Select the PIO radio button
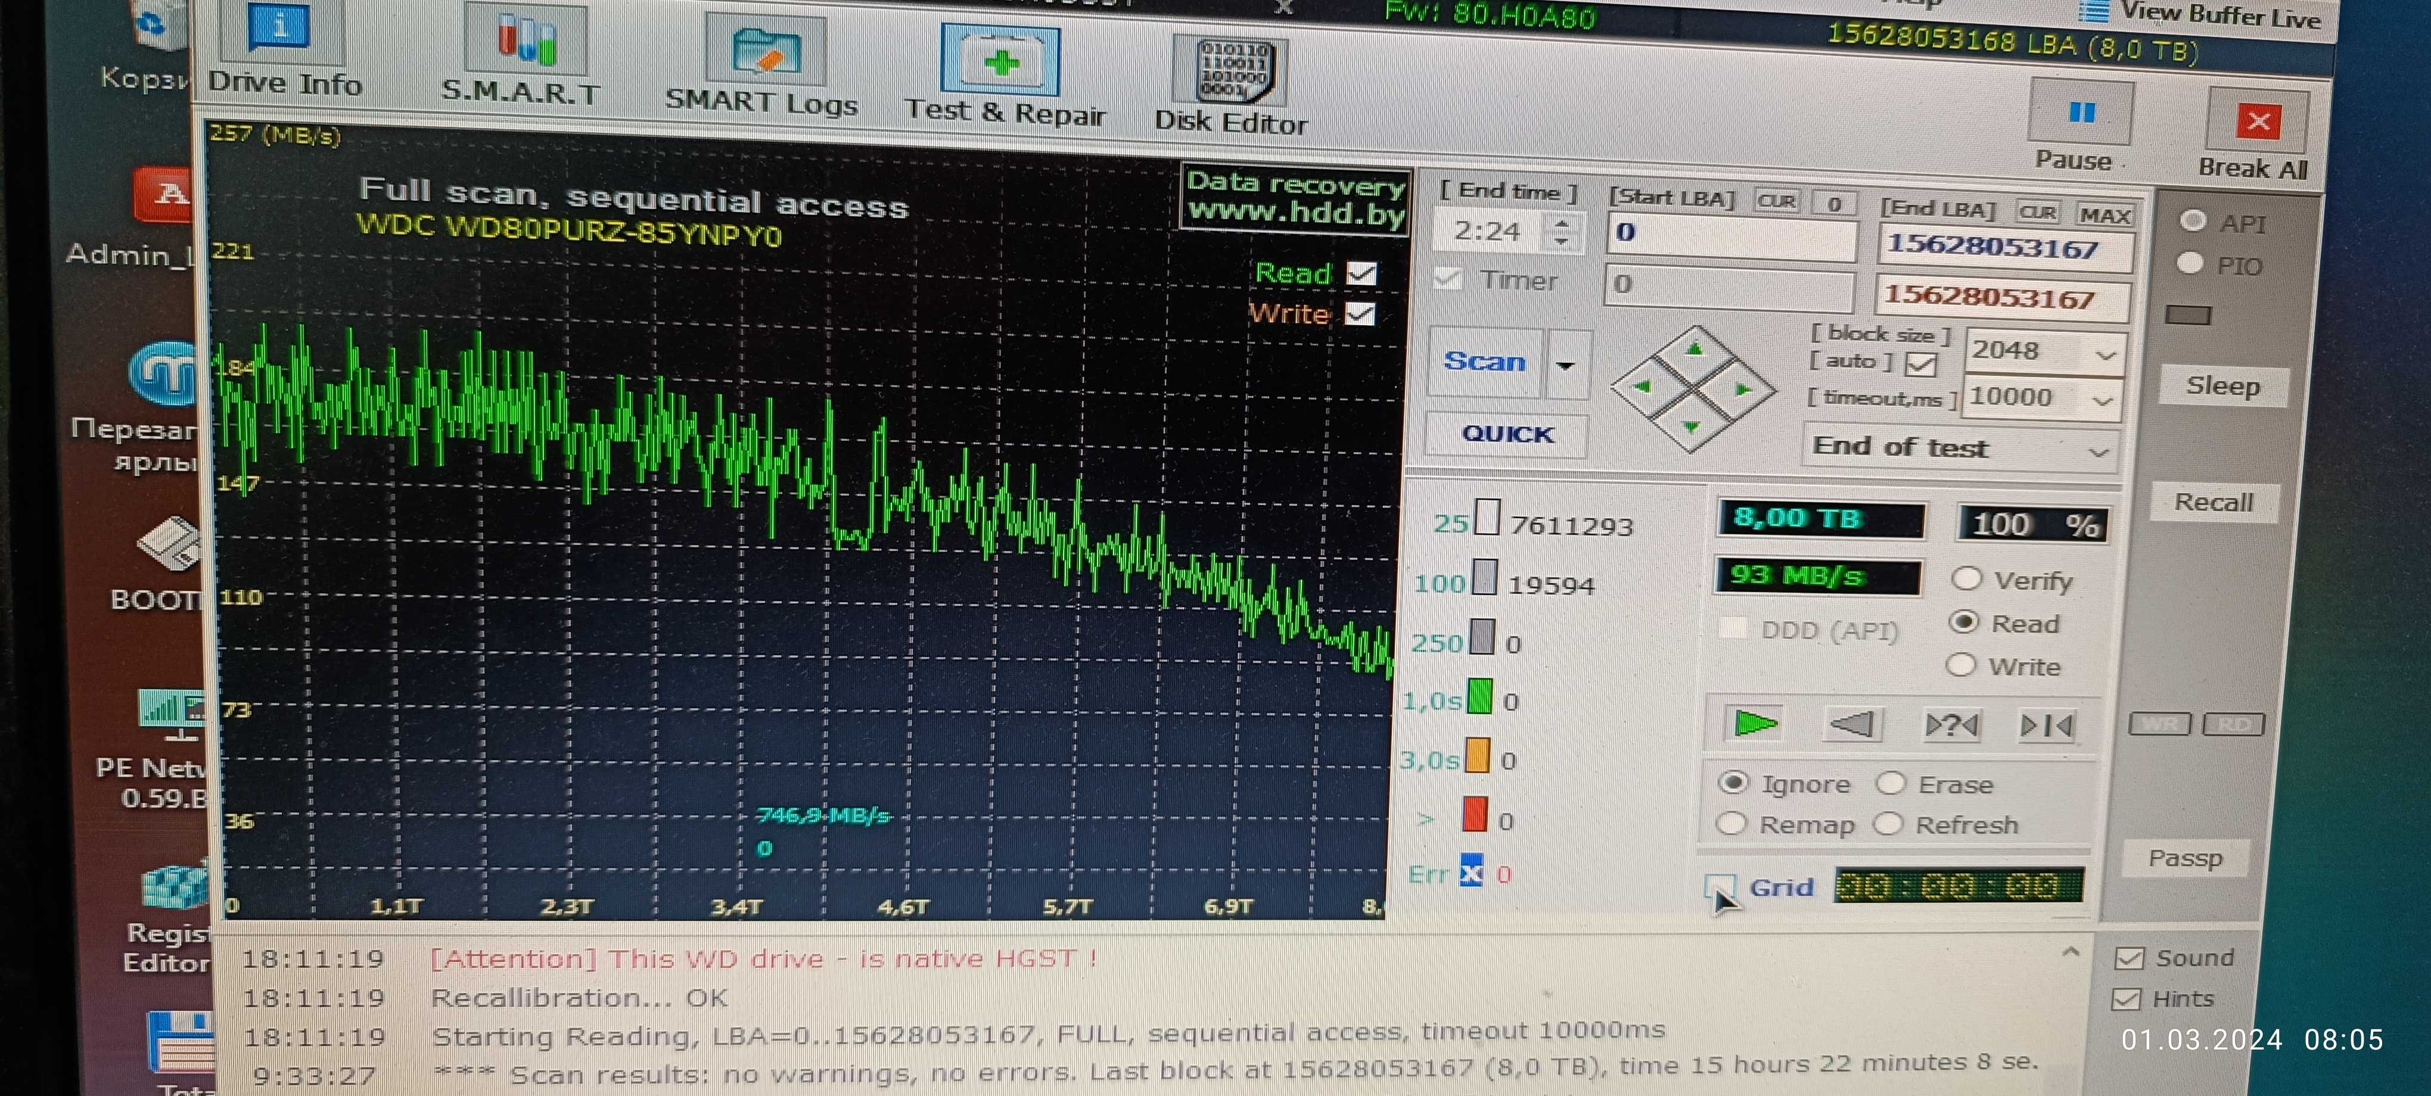 (2190, 263)
